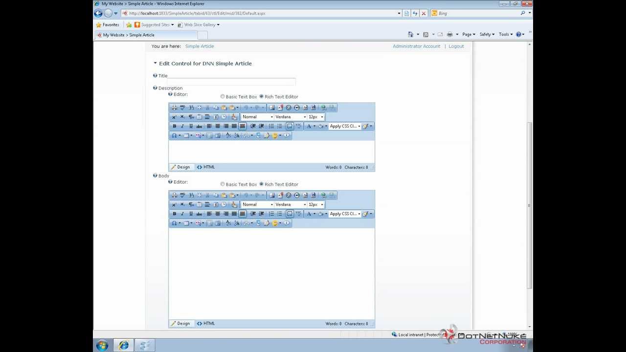Click Internet Explorer taskbar icon

pos(124,345)
